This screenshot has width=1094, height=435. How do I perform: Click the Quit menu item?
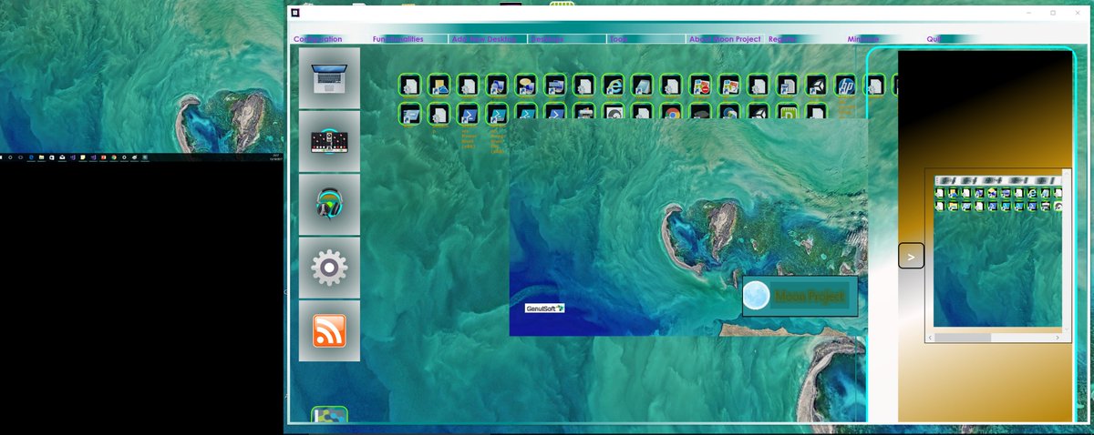point(934,39)
